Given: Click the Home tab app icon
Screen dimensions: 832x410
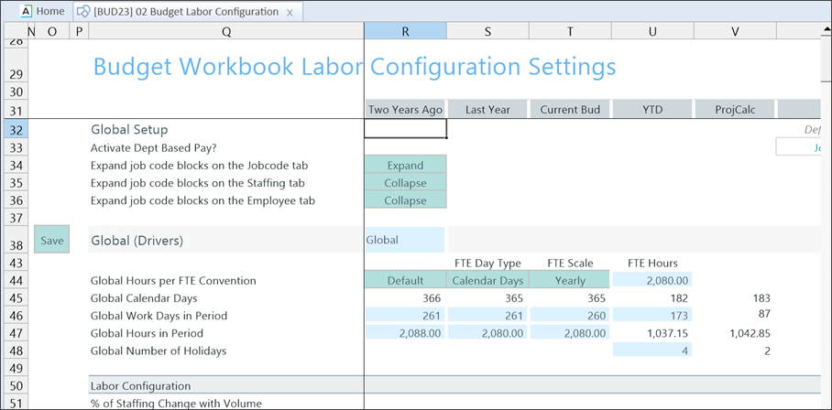Looking at the screenshot, I should click(25, 11).
